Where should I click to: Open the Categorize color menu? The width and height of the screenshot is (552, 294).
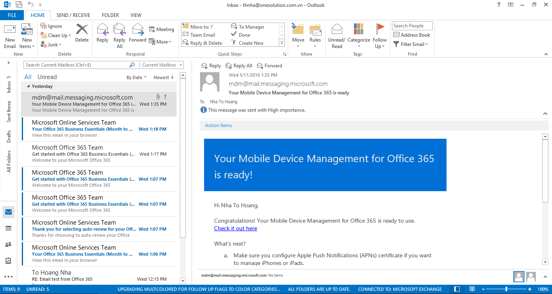358,33
